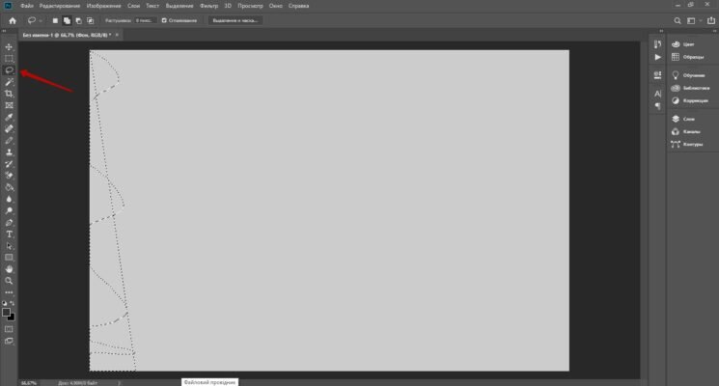
Task: Select the Dodge tool
Action: [x=9, y=211]
